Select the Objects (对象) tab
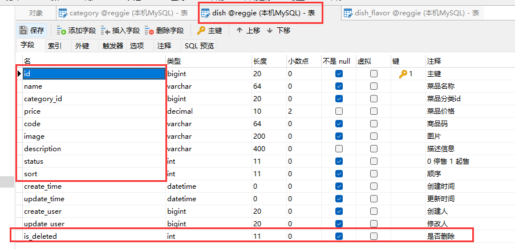Viewport: 515px width, 249px height. click(35, 13)
